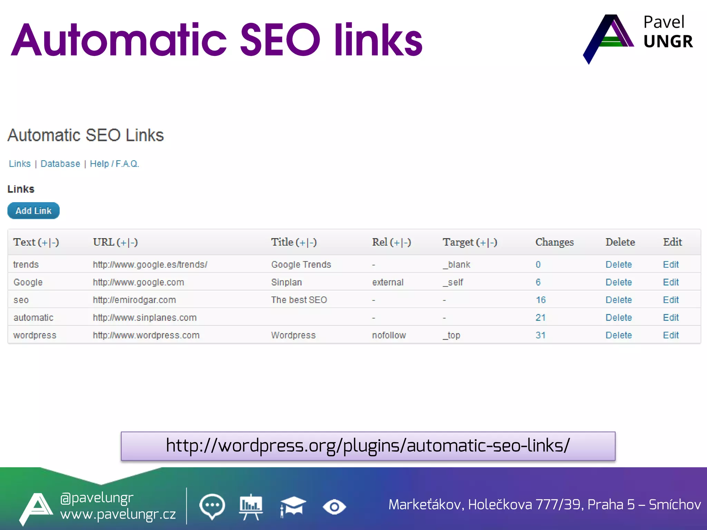Click the graduation cap icon
This screenshot has width=707, height=530.
pos(292,507)
